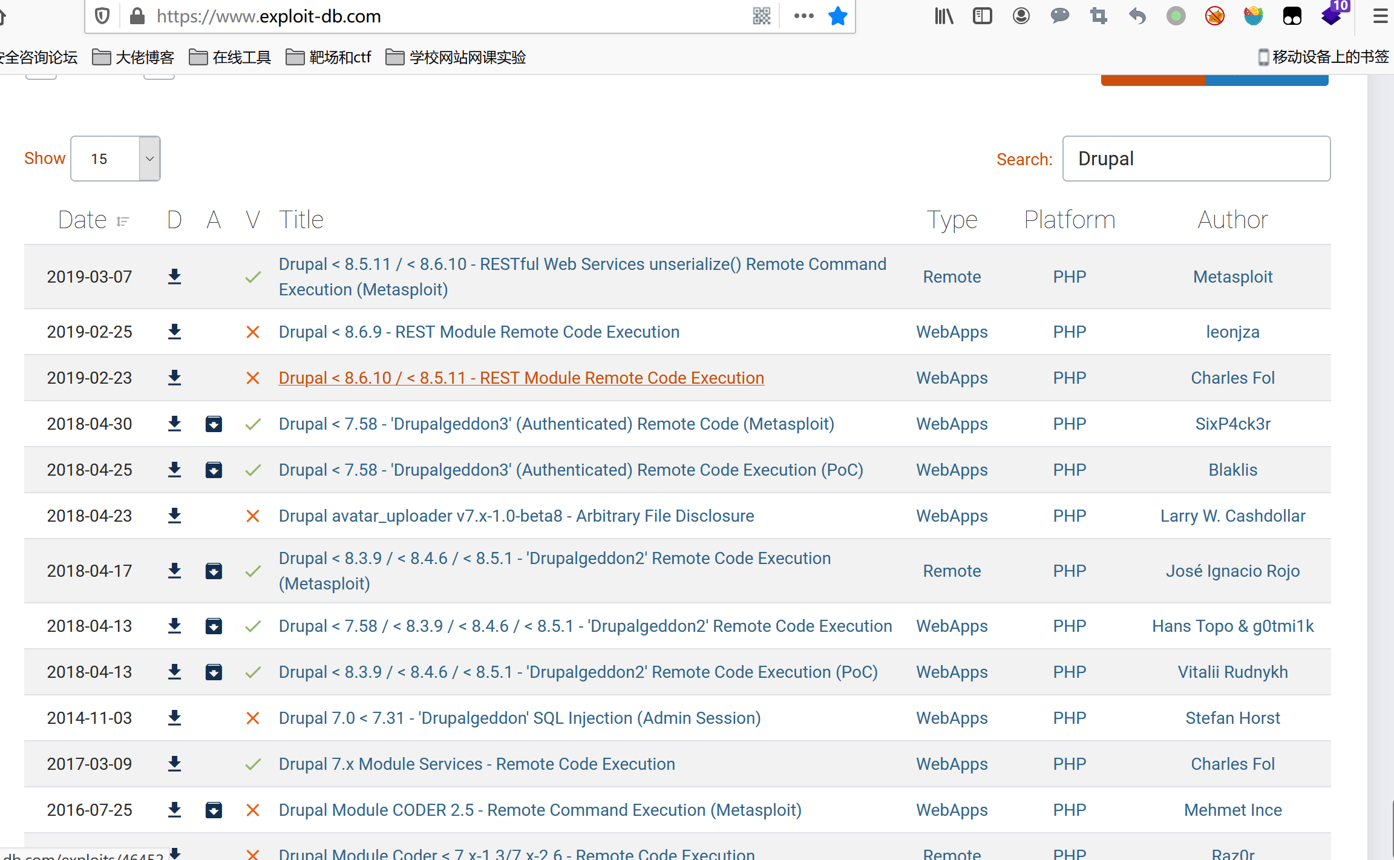Click the extension icon with badge 10
Image resolution: width=1394 pixels, height=860 pixels.
coord(1333,13)
